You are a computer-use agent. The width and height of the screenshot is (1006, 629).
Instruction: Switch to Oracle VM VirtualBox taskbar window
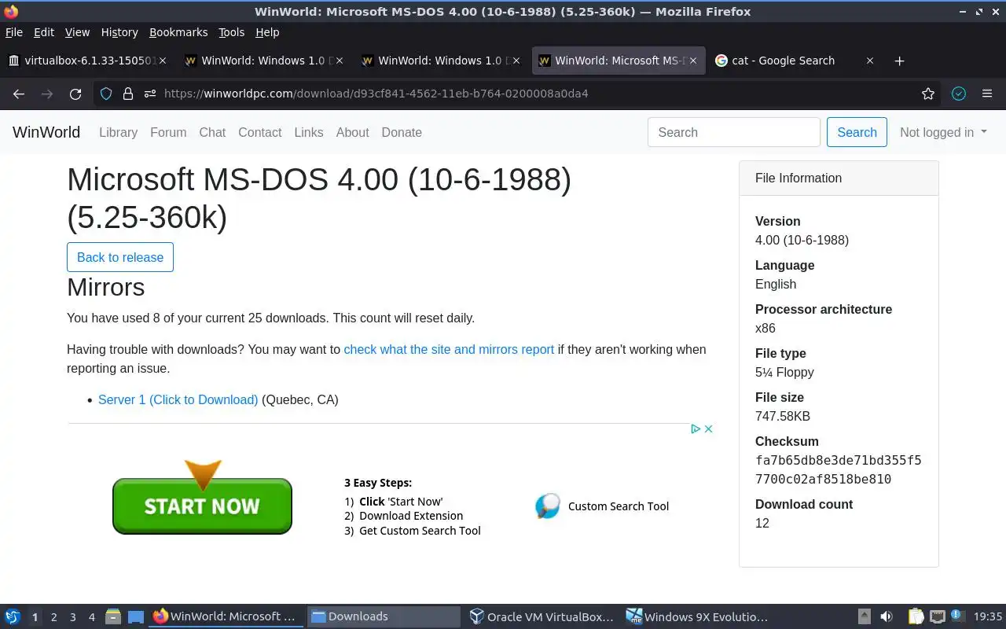(541, 616)
